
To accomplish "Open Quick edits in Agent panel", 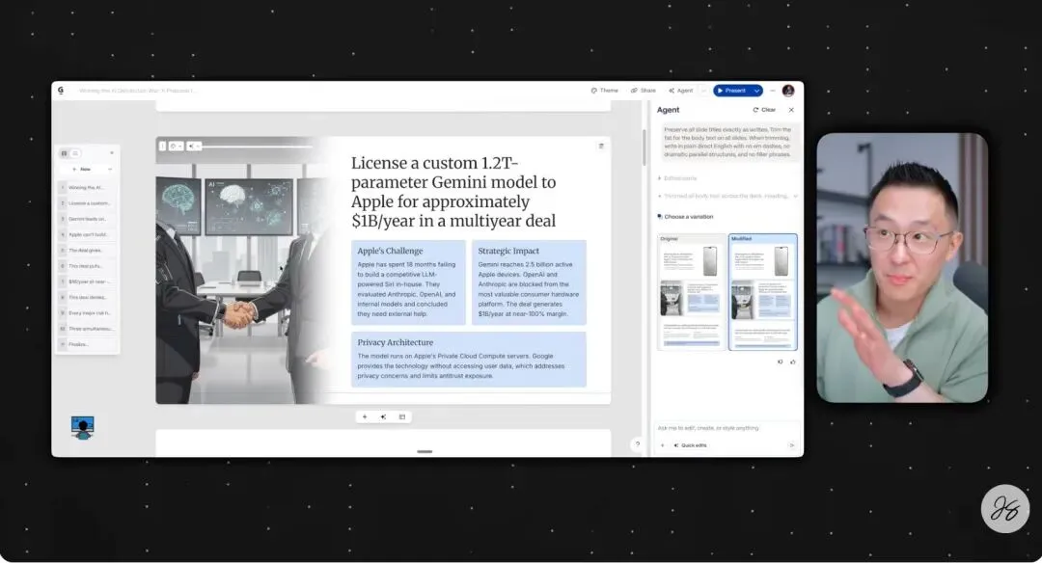I will (691, 445).
